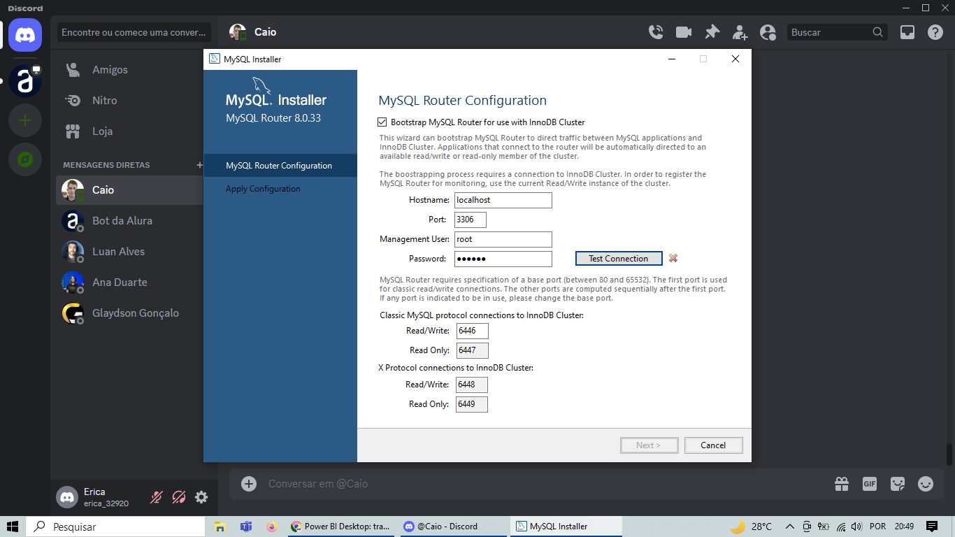Expand the system tray hidden icons chevron
The width and height of the screenshot is (955, 537).
pos(790,527)
